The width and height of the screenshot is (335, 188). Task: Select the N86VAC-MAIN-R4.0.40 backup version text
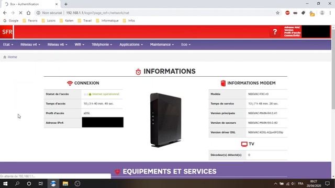coord(263,123)
